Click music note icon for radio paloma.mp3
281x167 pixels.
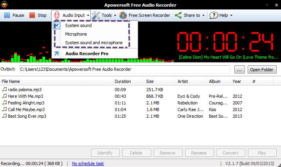click(4, 90)
